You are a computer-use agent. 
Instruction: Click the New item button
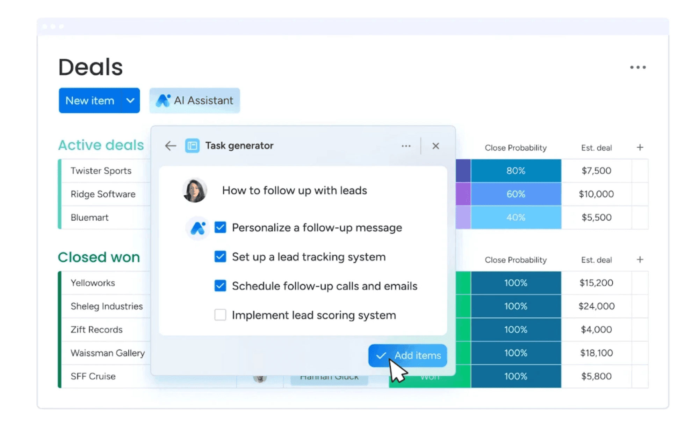coord(90,101)
